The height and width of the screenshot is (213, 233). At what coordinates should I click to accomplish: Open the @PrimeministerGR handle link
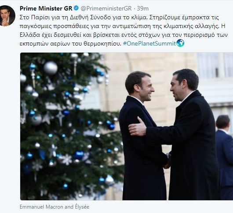(106, 8)
